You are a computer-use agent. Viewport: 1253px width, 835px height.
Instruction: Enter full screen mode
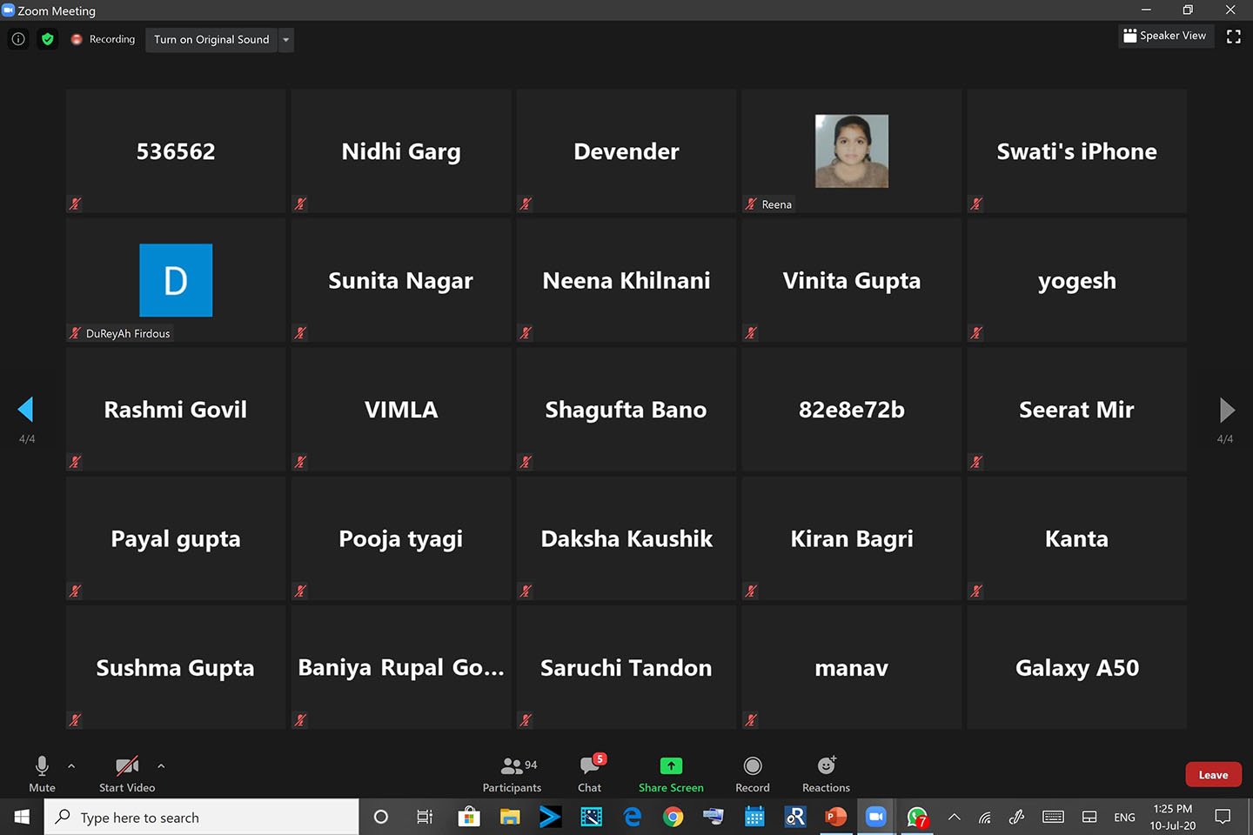(x=1233, y=37)
